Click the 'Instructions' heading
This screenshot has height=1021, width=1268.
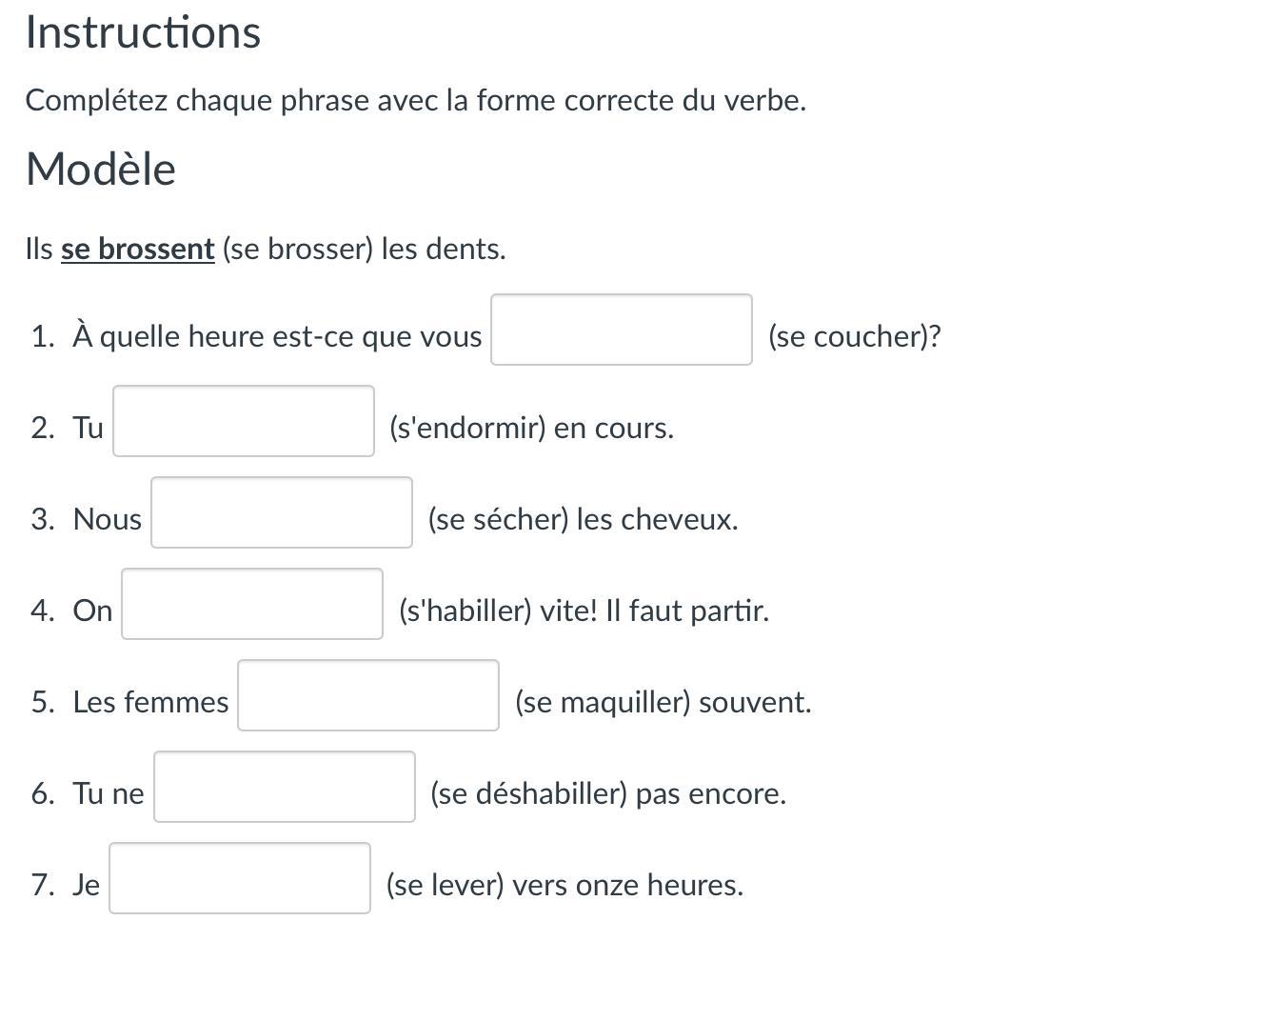pyautogui.click(x=143, y=32)
